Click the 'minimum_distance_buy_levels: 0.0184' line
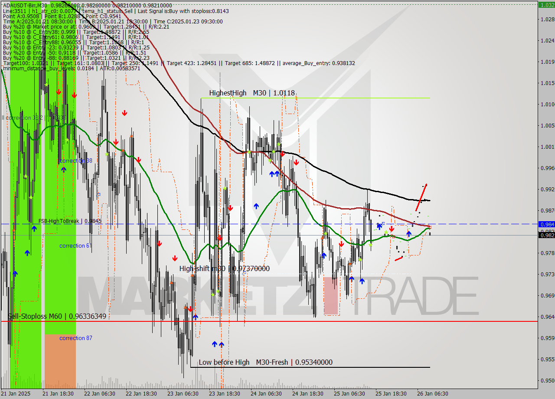Image resolution: width=555 pixels, height=399 pixels. (72, 68)
